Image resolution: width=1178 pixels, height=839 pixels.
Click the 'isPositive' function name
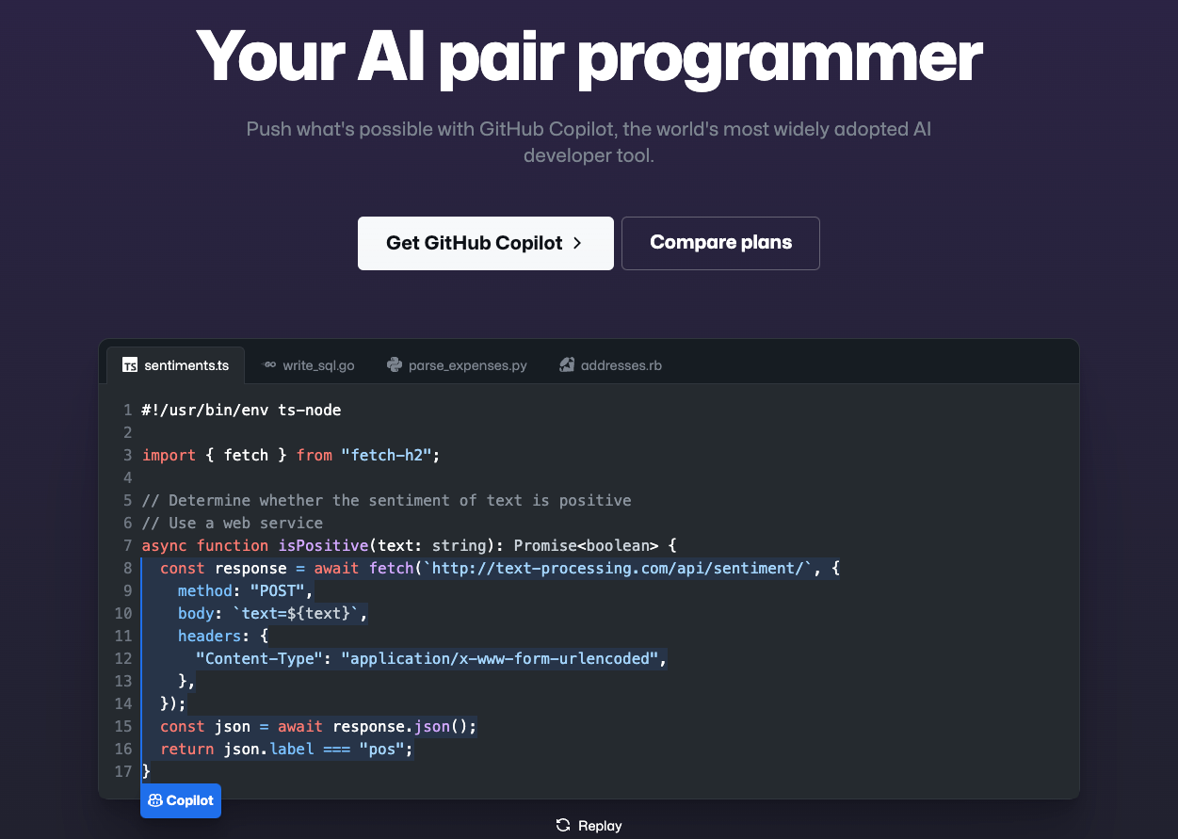pyautogui.click(x=323, y=545)
